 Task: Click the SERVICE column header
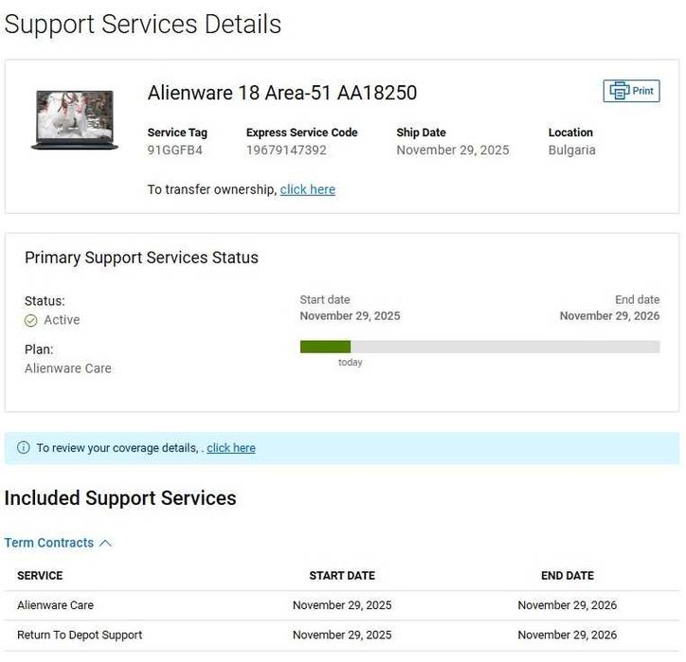(40, 575)
